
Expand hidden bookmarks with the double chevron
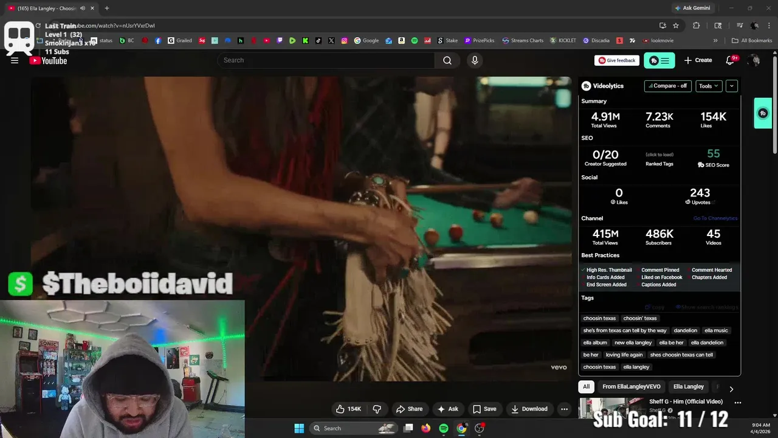[715, 41]
